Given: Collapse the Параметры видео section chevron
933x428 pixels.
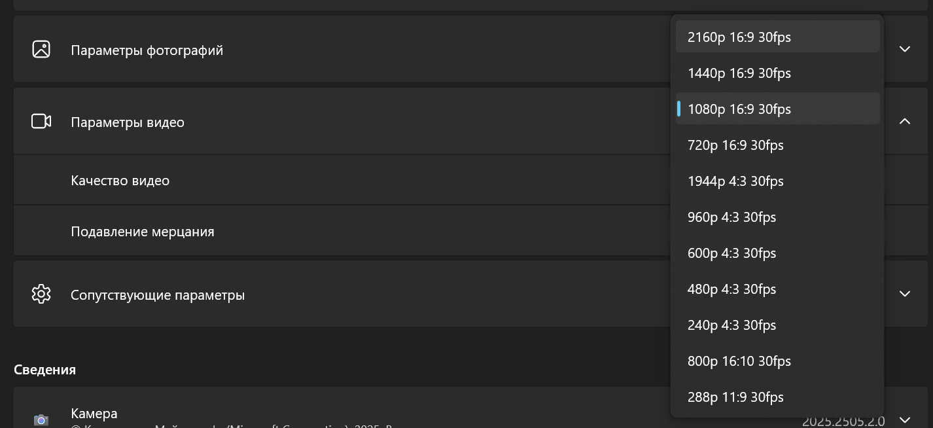Looking at the screenshot, I should 905,121.
